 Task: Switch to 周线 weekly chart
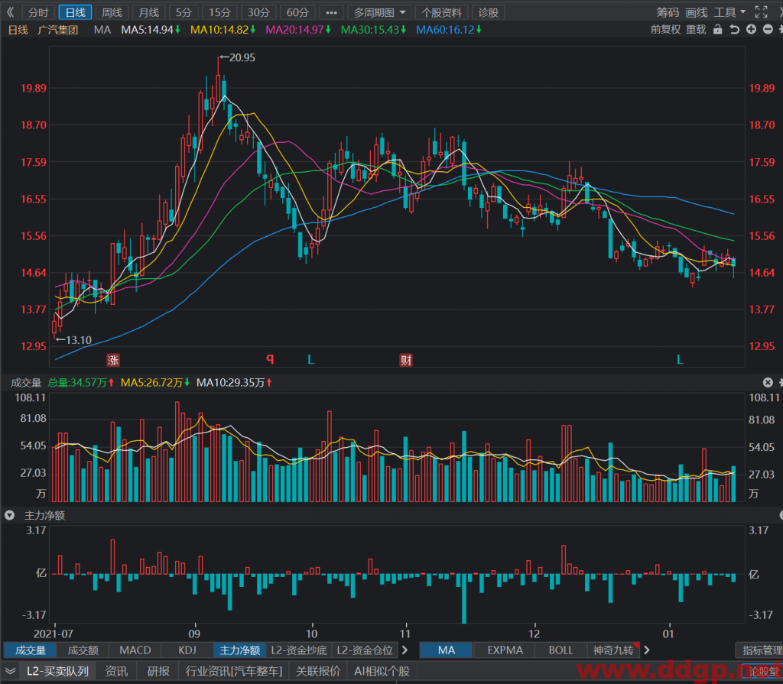112,12
